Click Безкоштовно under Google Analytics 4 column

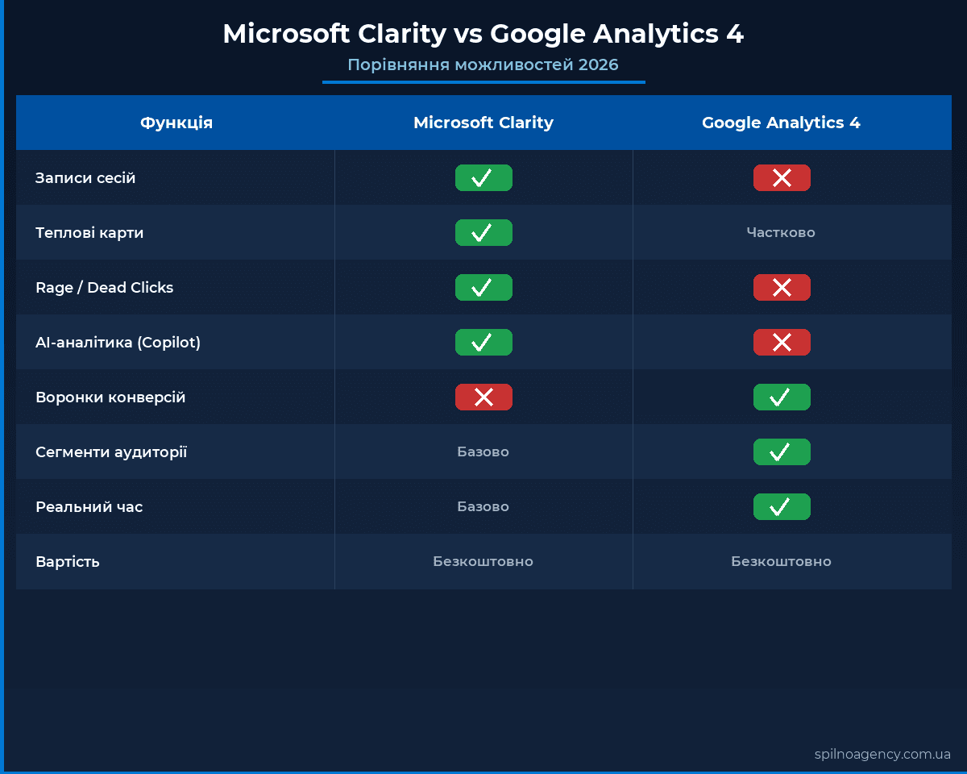(782, 562)
